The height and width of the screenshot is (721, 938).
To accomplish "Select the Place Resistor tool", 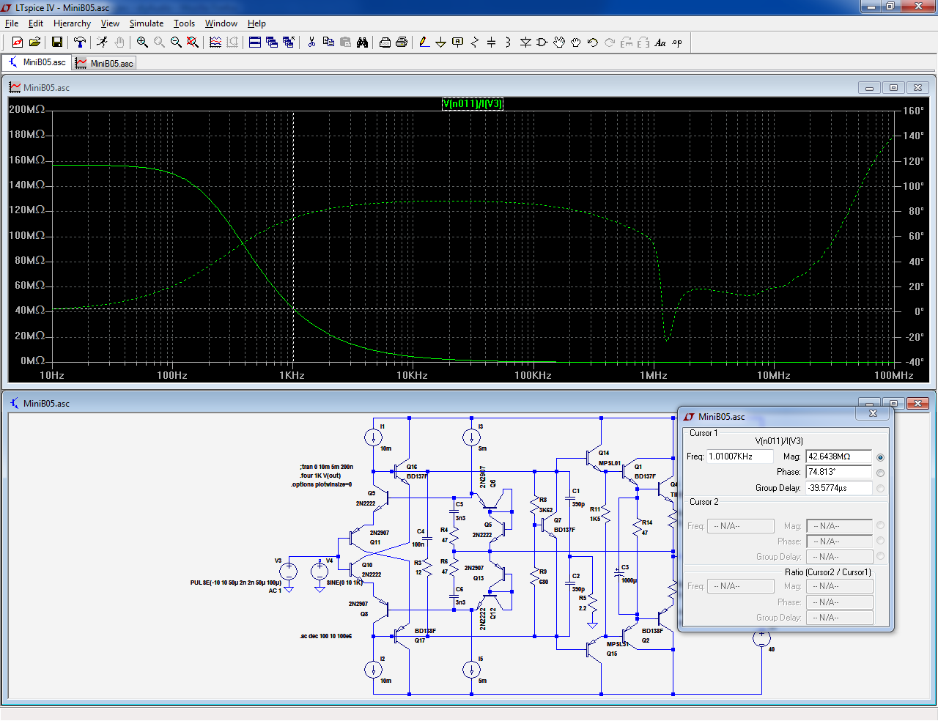I will click(474, 42).
